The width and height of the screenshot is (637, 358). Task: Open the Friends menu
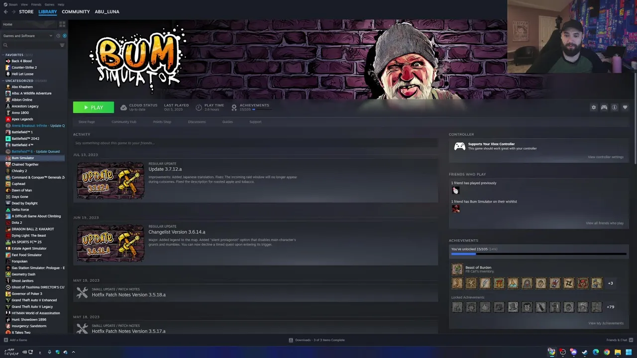(36, 4)
